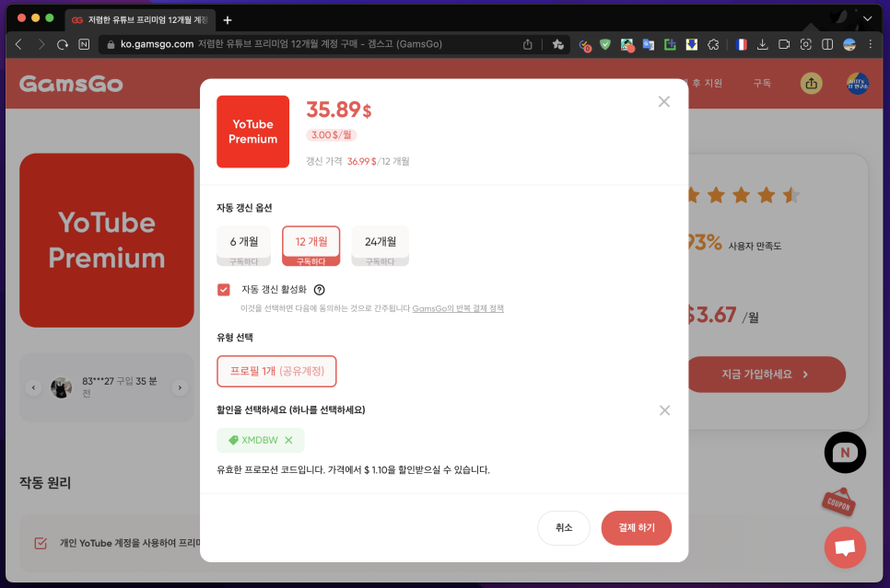890x588 pixels.
Task: Open the user avatar in site header
Action: click(x=857, y=84)
